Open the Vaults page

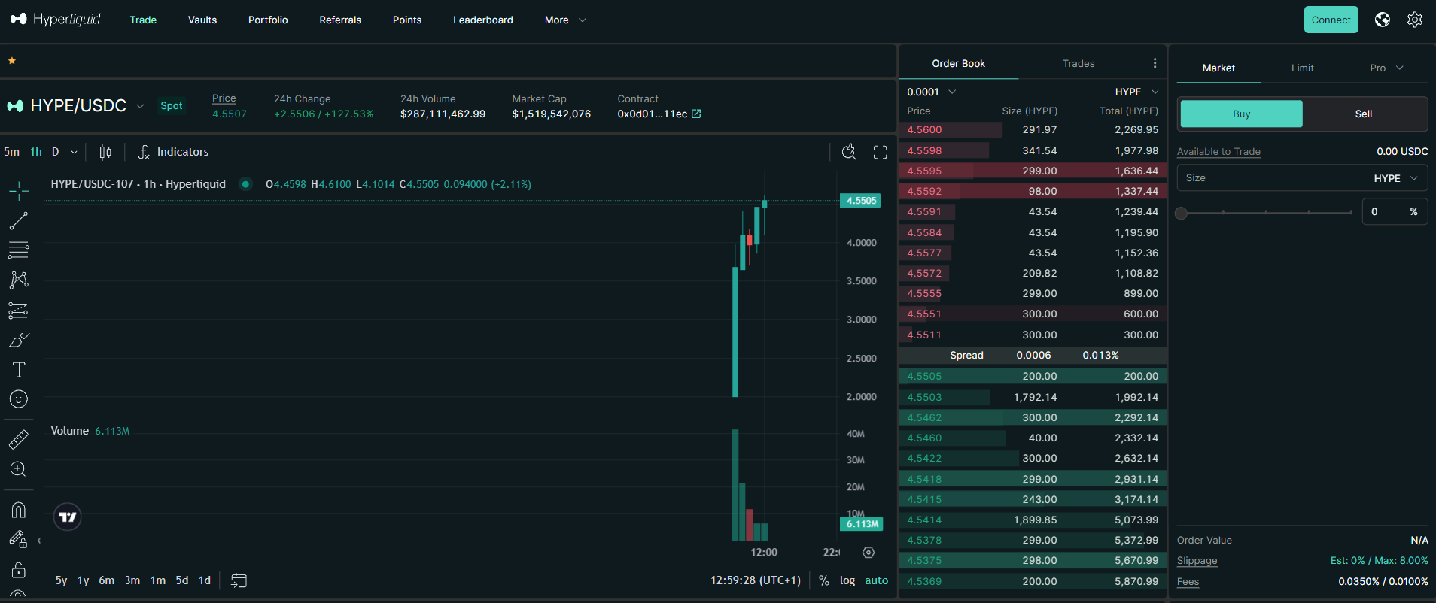(202, 20)
